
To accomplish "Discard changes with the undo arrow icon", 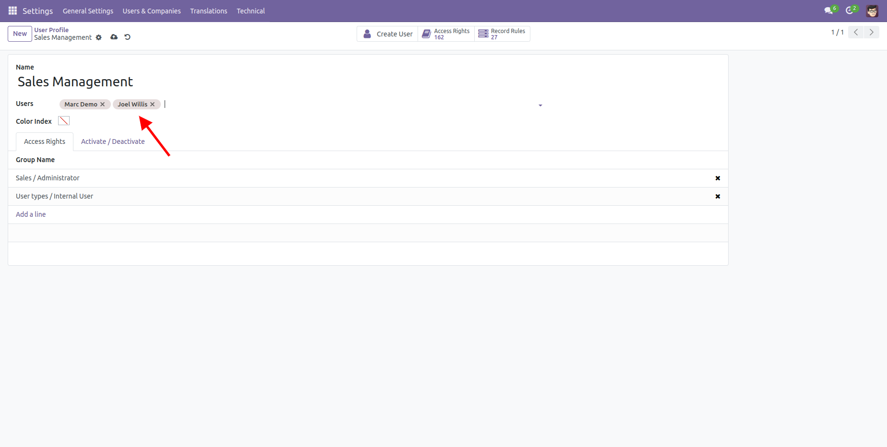I will click(x=127, y=37).
